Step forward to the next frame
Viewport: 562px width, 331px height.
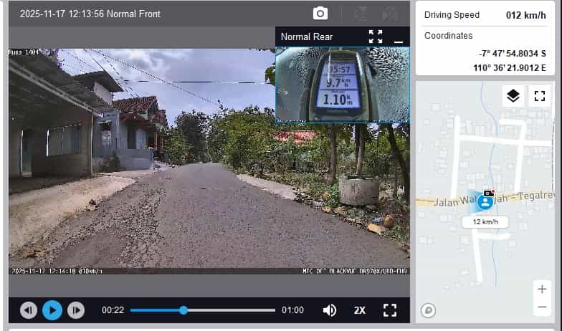(75, 310)
